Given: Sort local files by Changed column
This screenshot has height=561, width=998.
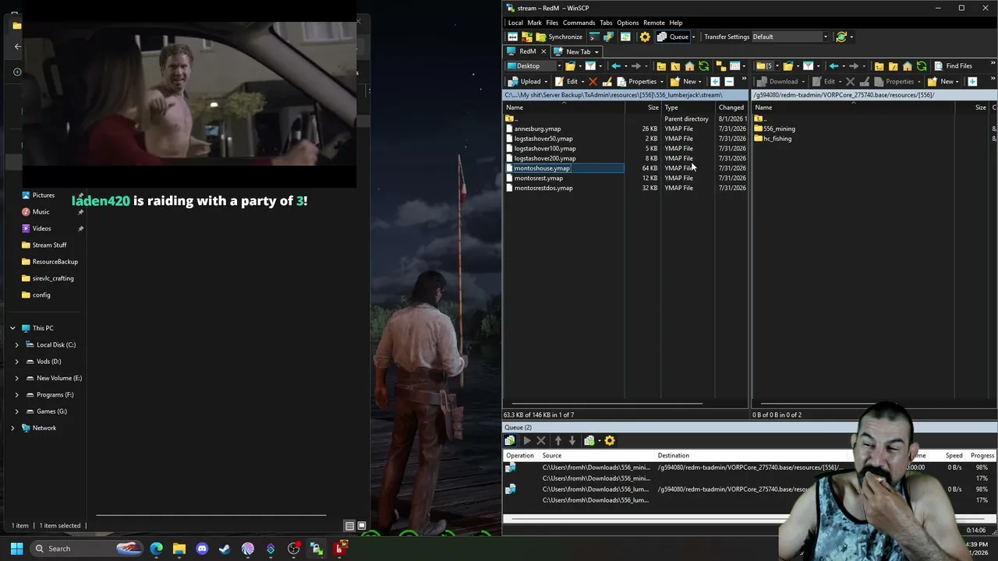Looking at the screenshot, I should pyautogui.click(x=731, y=108).
